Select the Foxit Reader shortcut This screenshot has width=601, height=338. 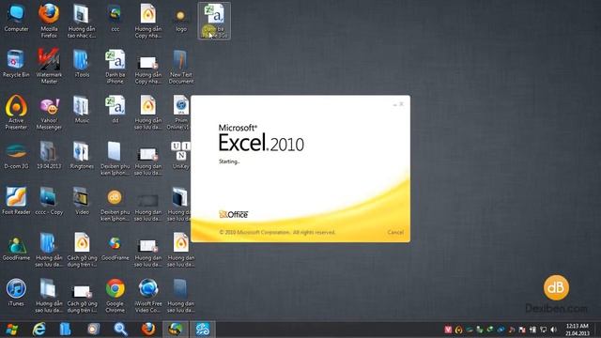16,202
